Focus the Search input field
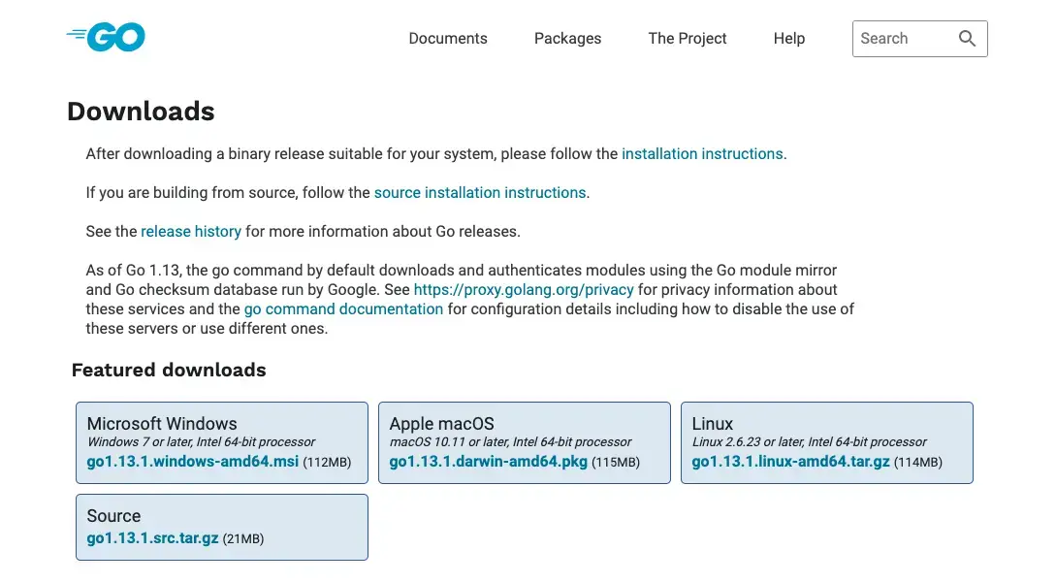Image resolution: width=1056 pixels, height=583 pixels. [902, 39]
